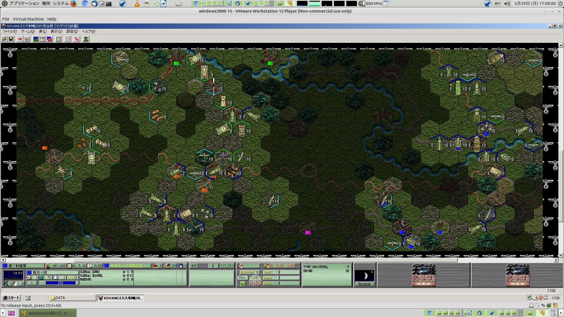Click the 7.92mm Kar98k weapon row
Image resolution: width=564 pixels, height=317 pixels.
(x=106, y=276)
